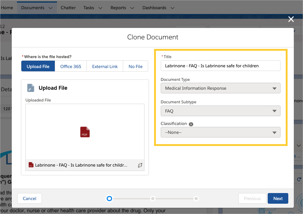Close the Clone Document modal with X
Screen dimensions: 303x214
291,19
